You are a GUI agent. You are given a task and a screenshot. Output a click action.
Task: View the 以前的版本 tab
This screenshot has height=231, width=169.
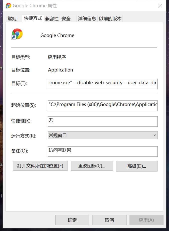[x=110, y=19]
